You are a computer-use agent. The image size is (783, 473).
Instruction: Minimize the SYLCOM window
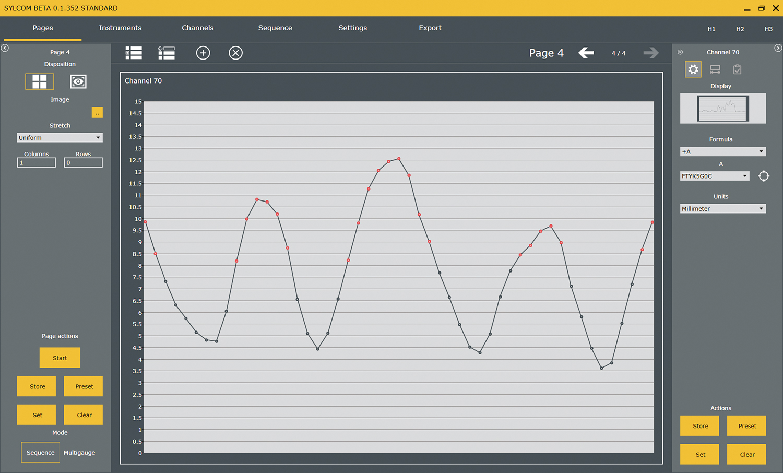[747, 8]
